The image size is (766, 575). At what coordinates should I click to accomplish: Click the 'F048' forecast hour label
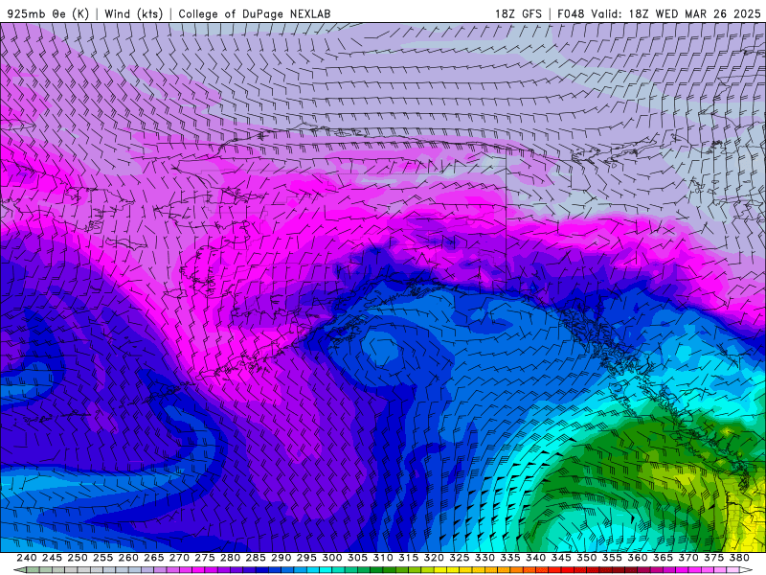point(571,13)
